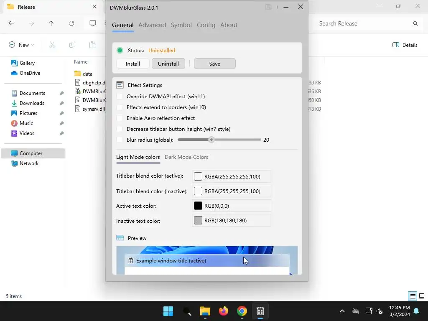Click the Uninstall button

(168, 64)
